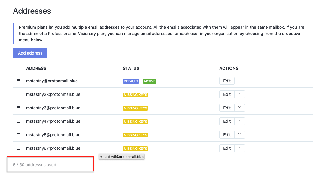
Task: Click the Add address button
Action: point(30,53)
